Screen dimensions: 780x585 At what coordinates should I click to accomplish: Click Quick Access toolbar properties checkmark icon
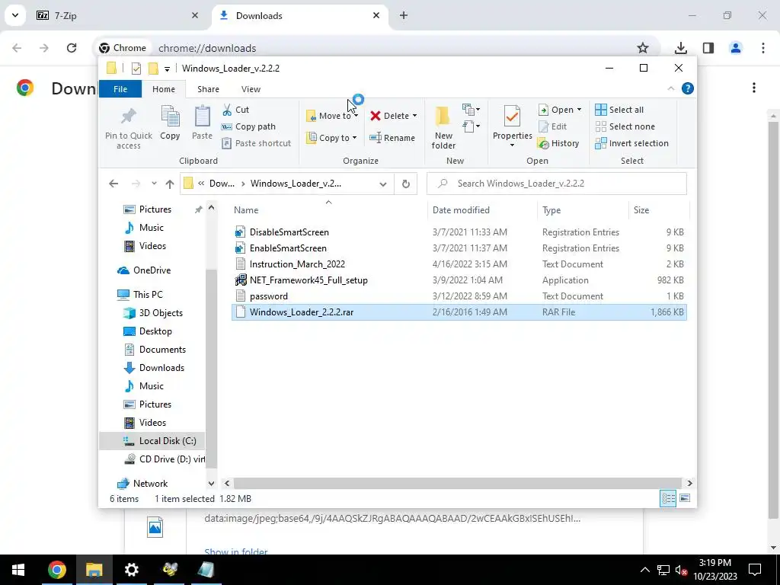136,68
